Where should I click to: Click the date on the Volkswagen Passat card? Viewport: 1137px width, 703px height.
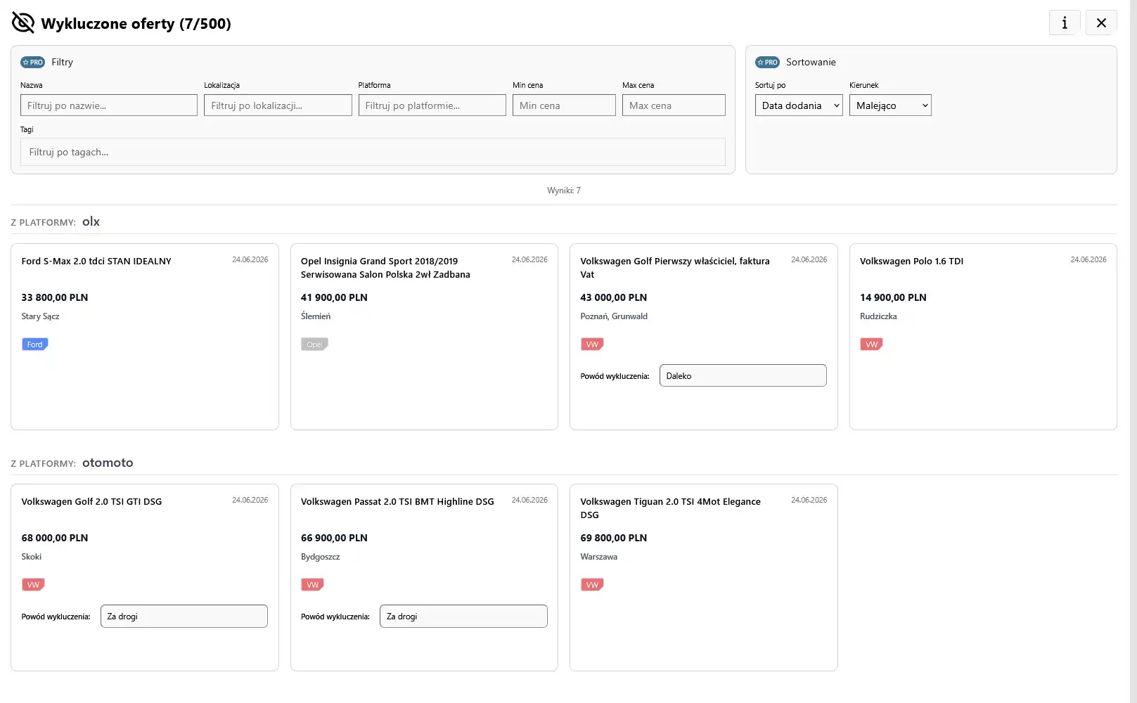529,500
